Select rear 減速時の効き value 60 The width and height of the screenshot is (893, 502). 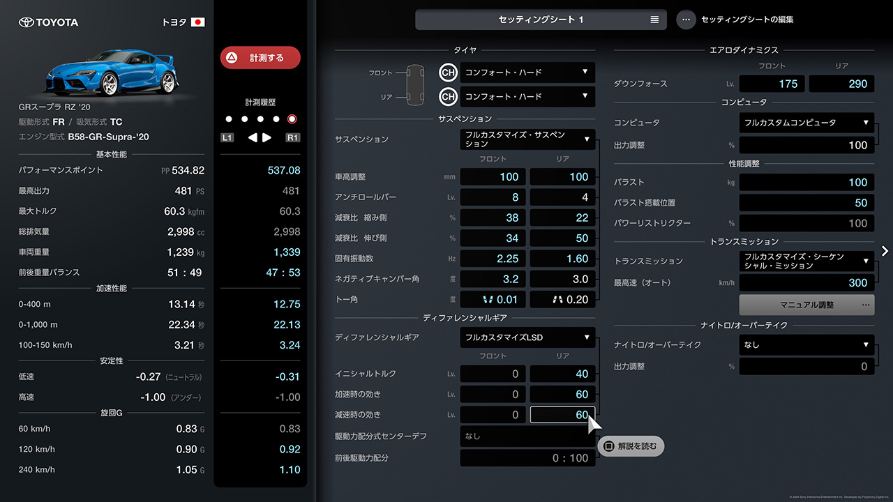pyautogui.click(x=562, y=415)
